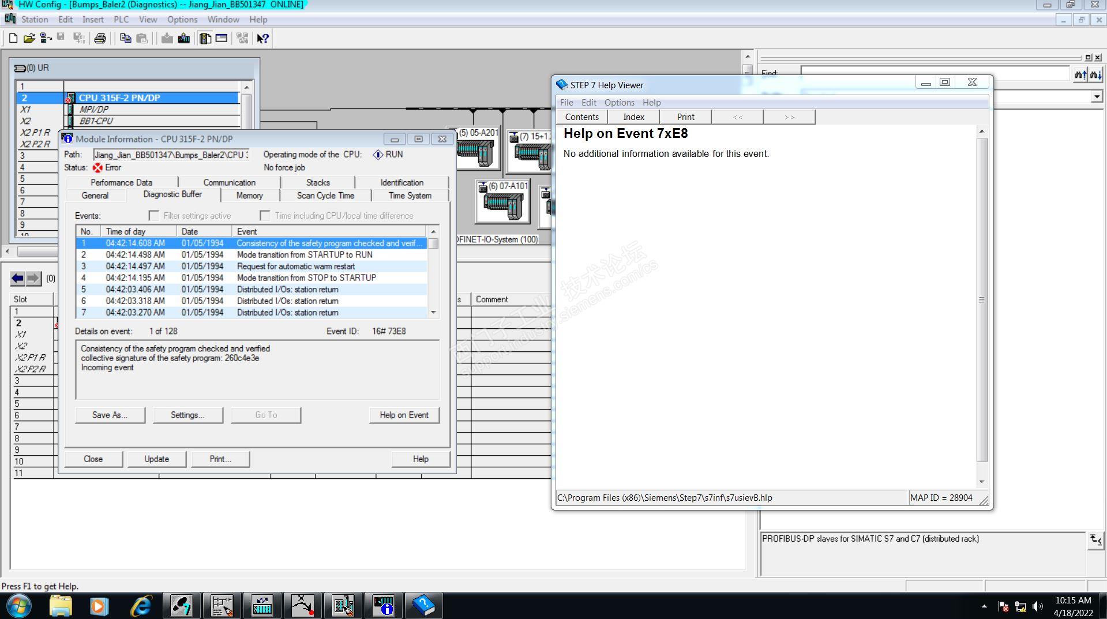1107x619 pixels.
Task: Open the PLC menu
Action: (121, 20)
